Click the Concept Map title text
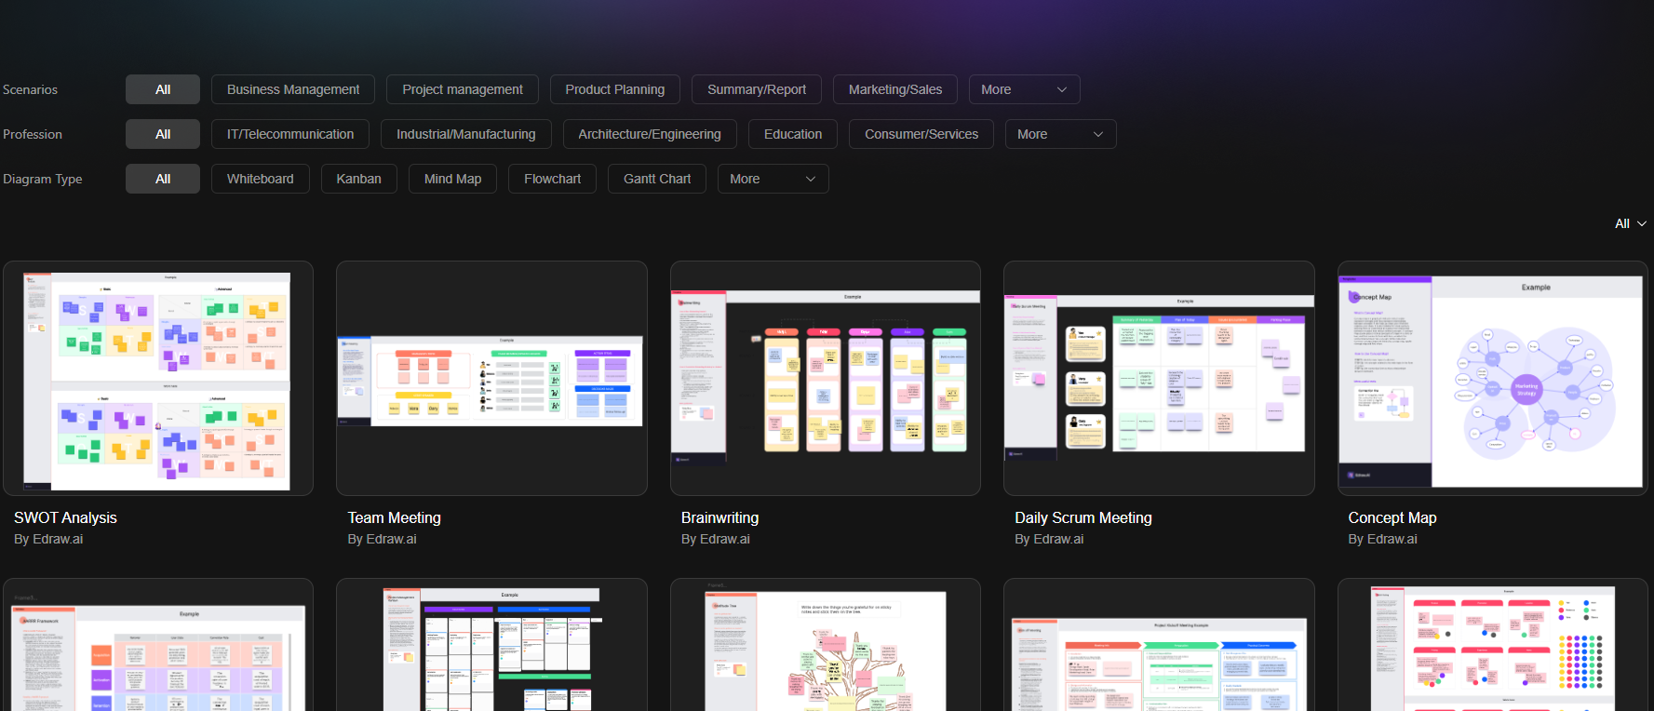Screen dimensions: 1654x711 [1392, 517]
